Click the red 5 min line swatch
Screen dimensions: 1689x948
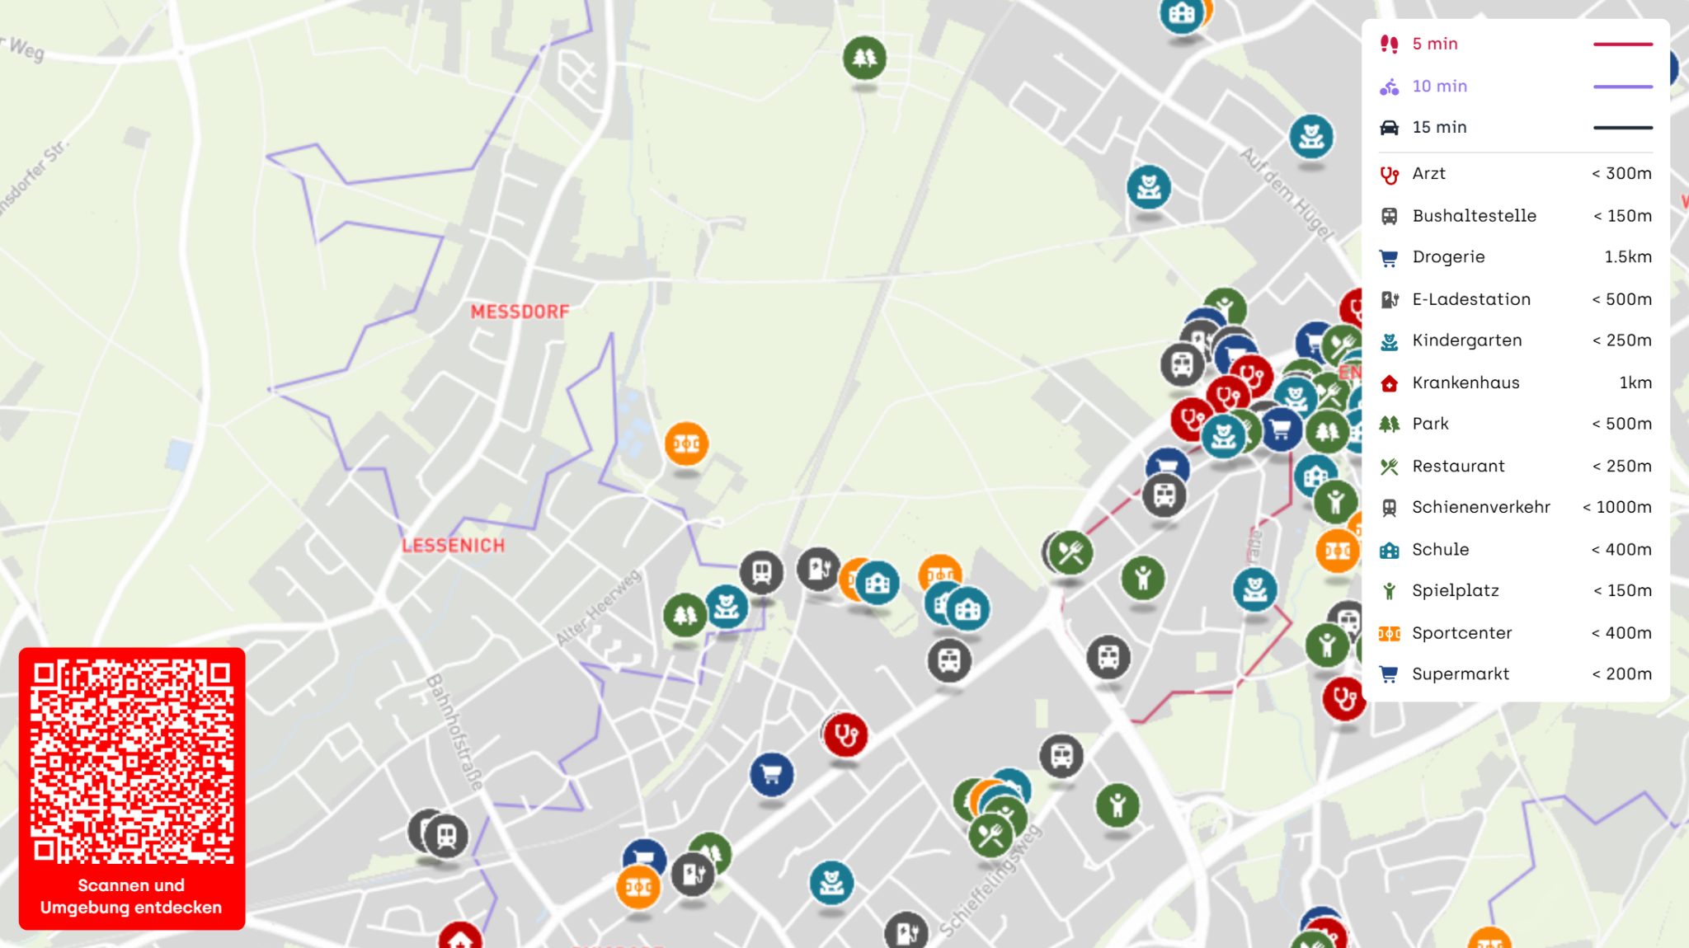(1622, 44)
